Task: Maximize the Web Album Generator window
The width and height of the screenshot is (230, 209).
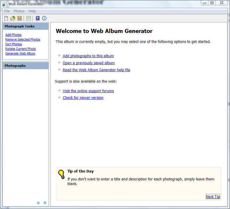Action: coord(212,3)
